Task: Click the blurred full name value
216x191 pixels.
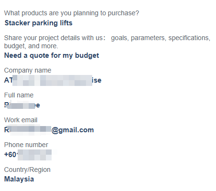Action: 22,105
